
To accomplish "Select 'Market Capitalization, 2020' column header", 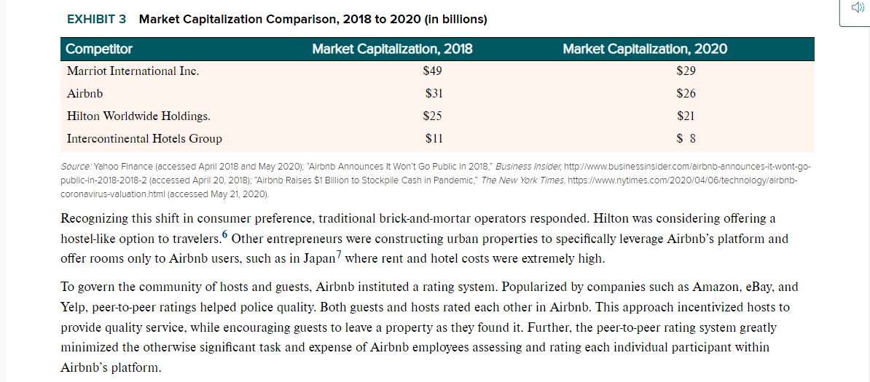I will [x=644, y=49].
